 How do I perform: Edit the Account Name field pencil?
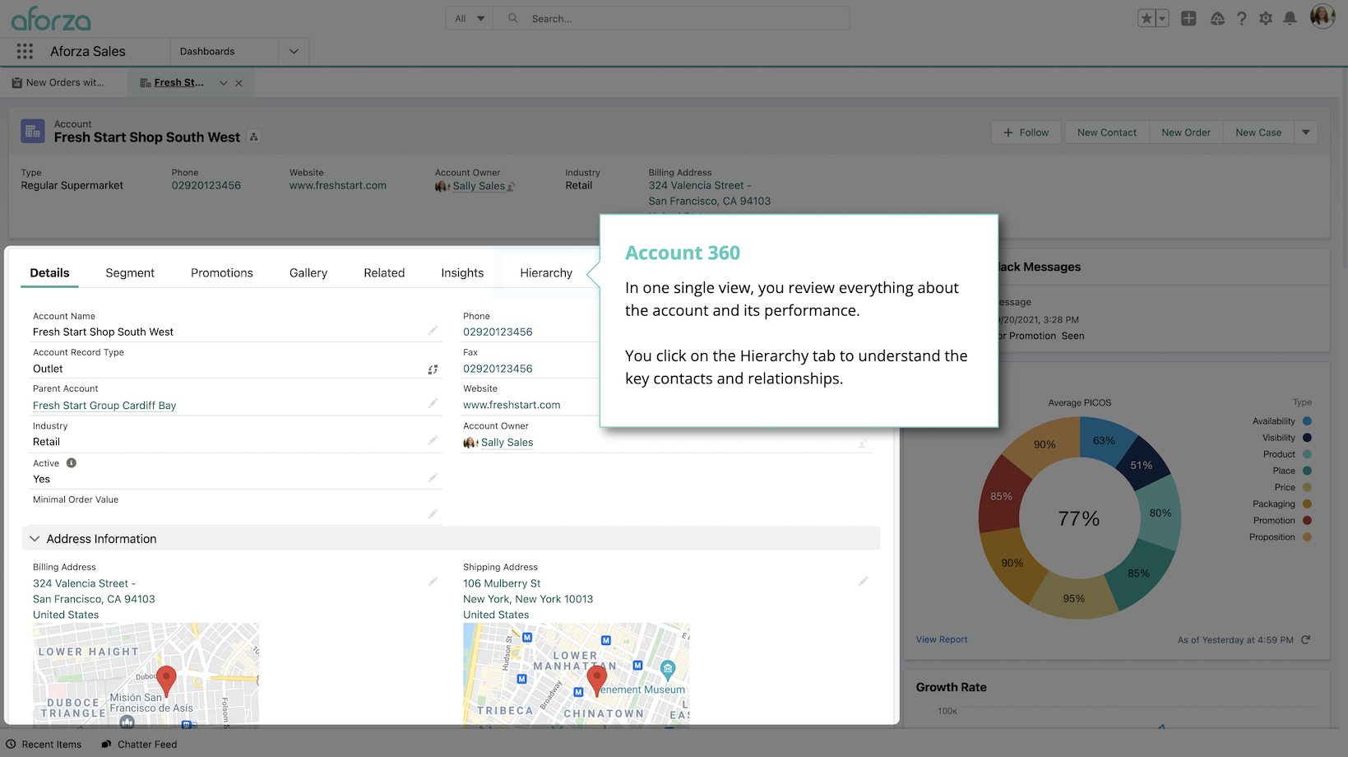(433, 331)
